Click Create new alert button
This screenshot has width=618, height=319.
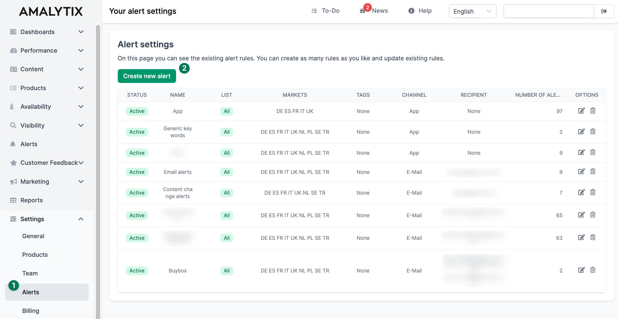147,76
